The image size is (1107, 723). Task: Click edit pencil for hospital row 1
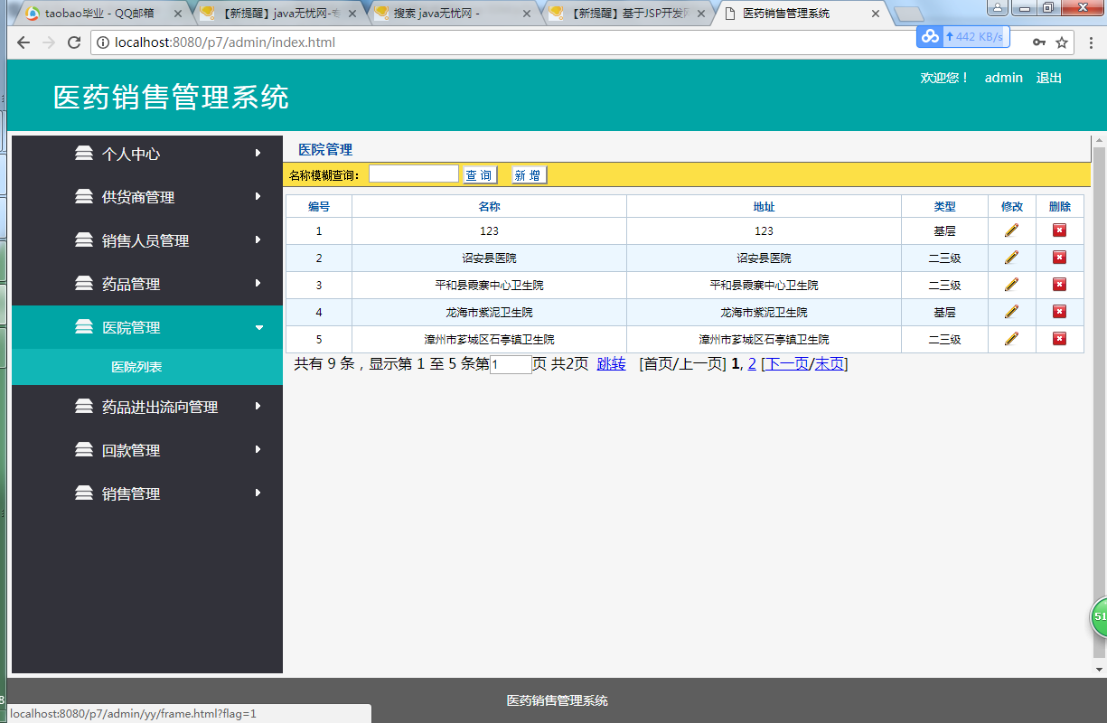(1011, 230)
